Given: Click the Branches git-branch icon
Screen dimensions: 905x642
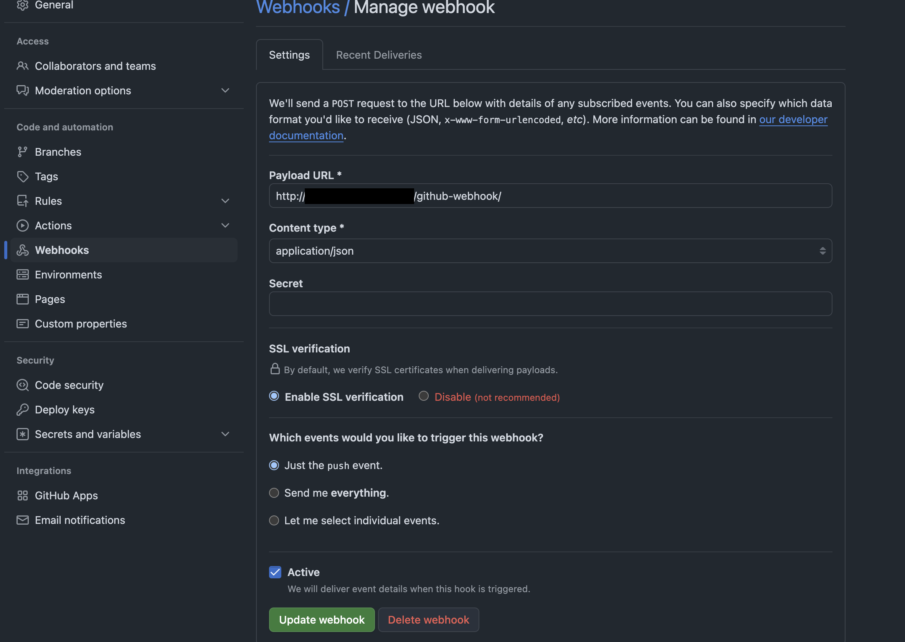Looking at the screenshot, I should click(x=23, y=152).
